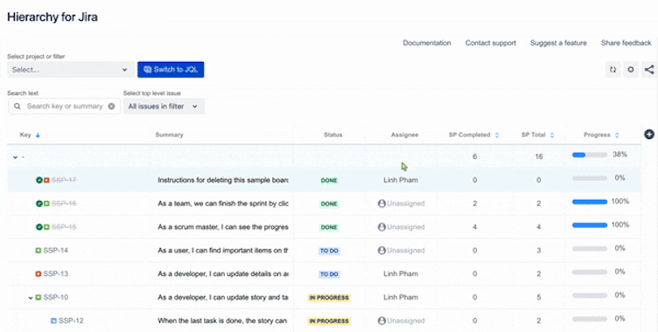The width and height of the screenshot is (658, 332).
Task: Click summary 'As a scrum master, I can see'
Action: (x=223, y=227)
